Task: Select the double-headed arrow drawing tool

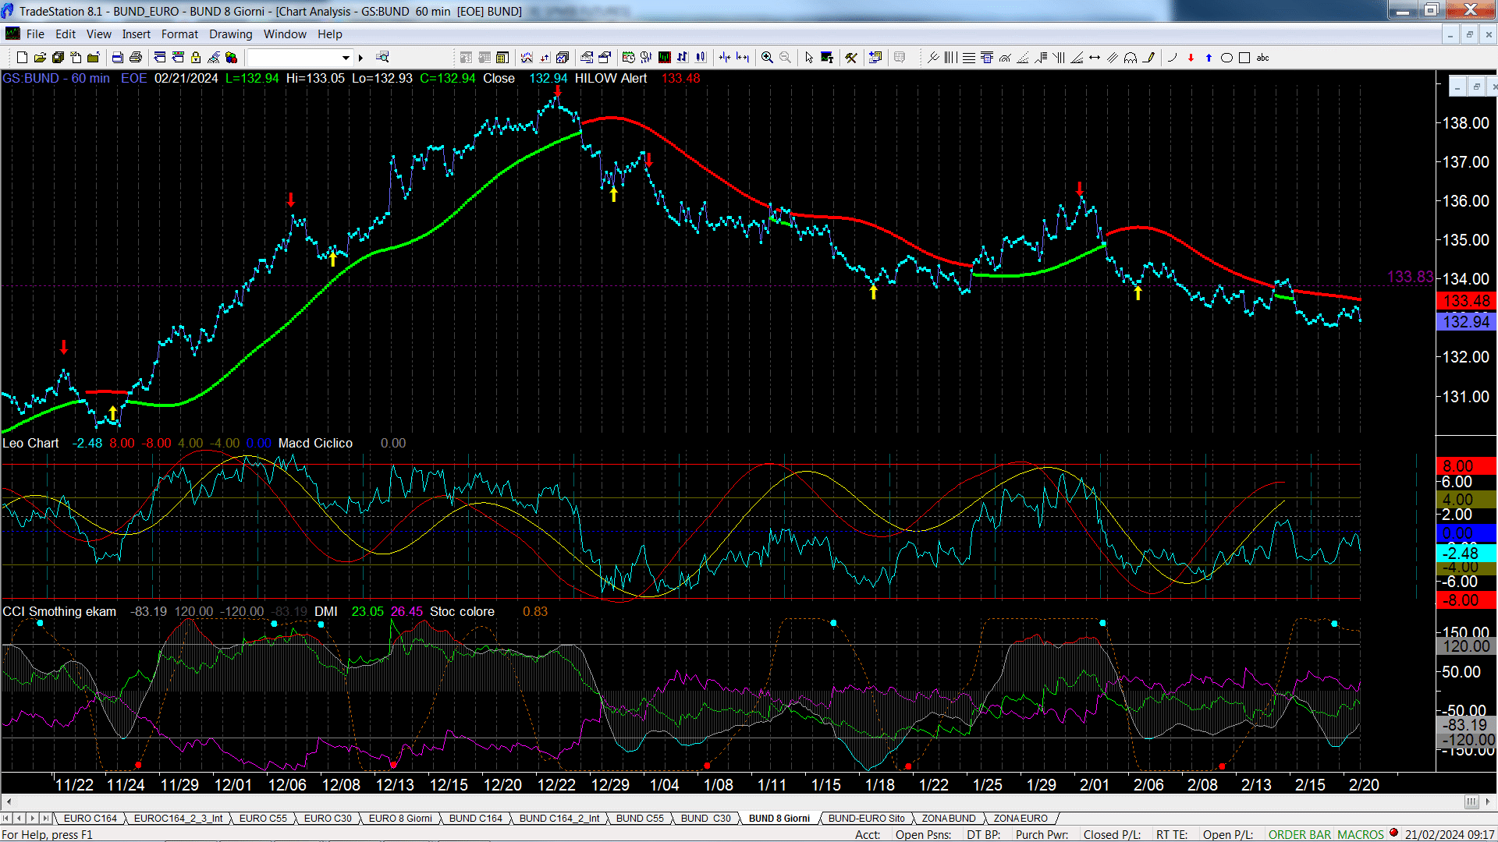Action: point(1095,58)
